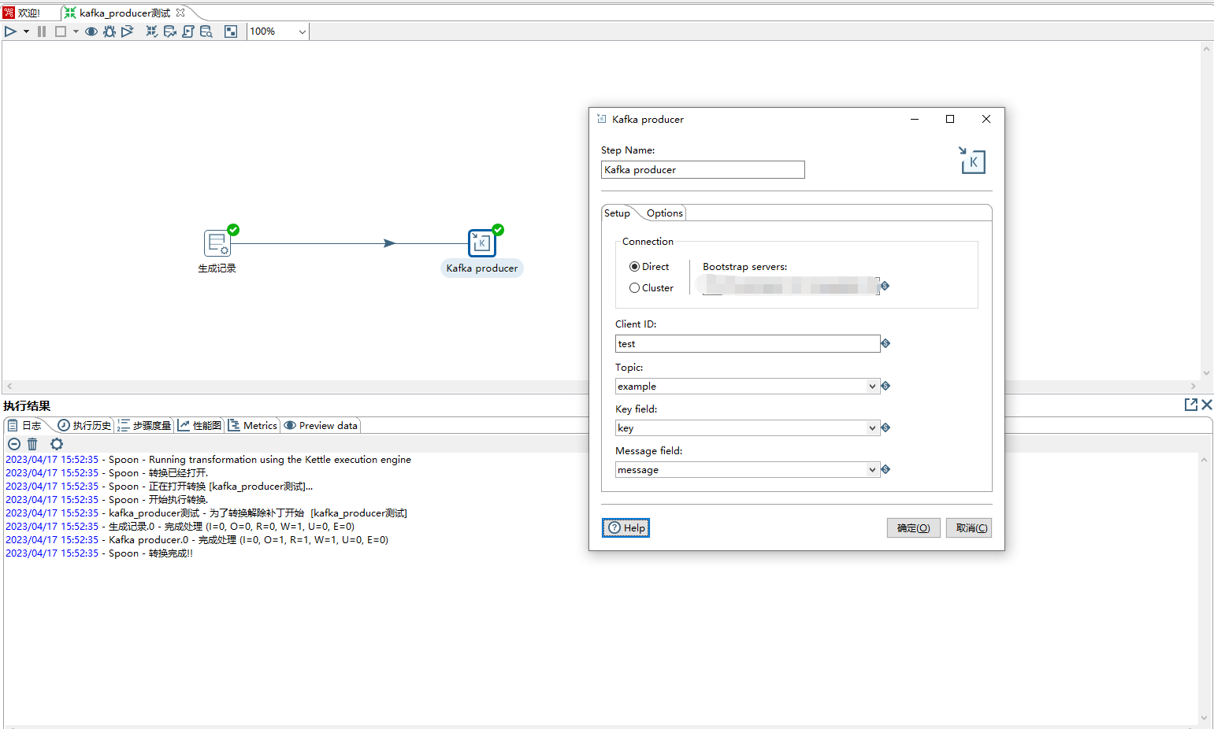Select the Direct connection radio button
Screen dimensions: 1214x729
(635, 266)
